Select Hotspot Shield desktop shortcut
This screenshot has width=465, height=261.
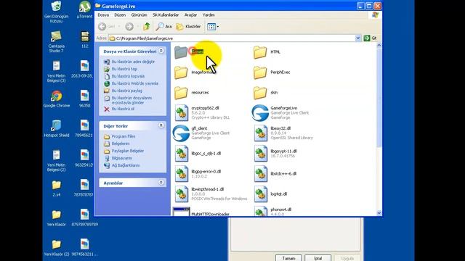pos(57,129)
